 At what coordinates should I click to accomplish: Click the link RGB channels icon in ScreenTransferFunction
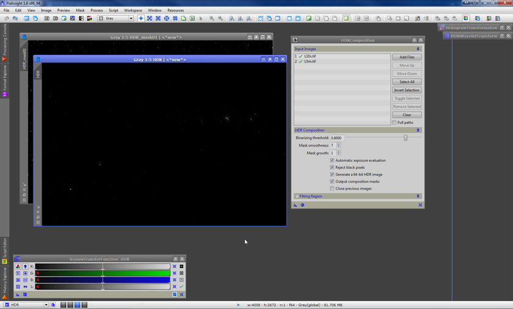coord(18,266)
